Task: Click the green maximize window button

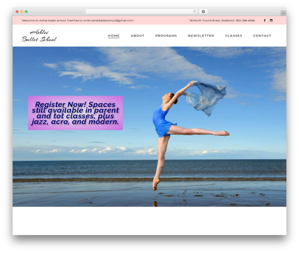Action: tap(26, 12)
